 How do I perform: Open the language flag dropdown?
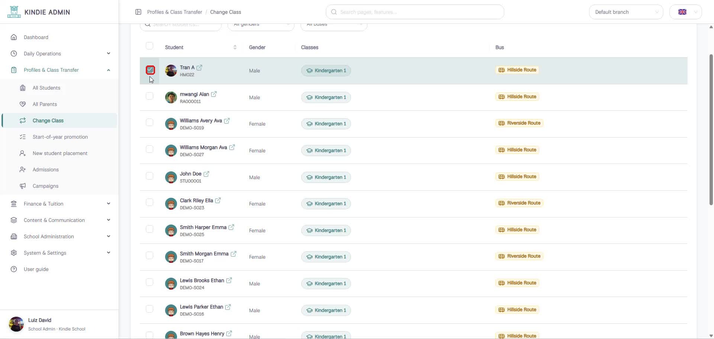point(685,12)
